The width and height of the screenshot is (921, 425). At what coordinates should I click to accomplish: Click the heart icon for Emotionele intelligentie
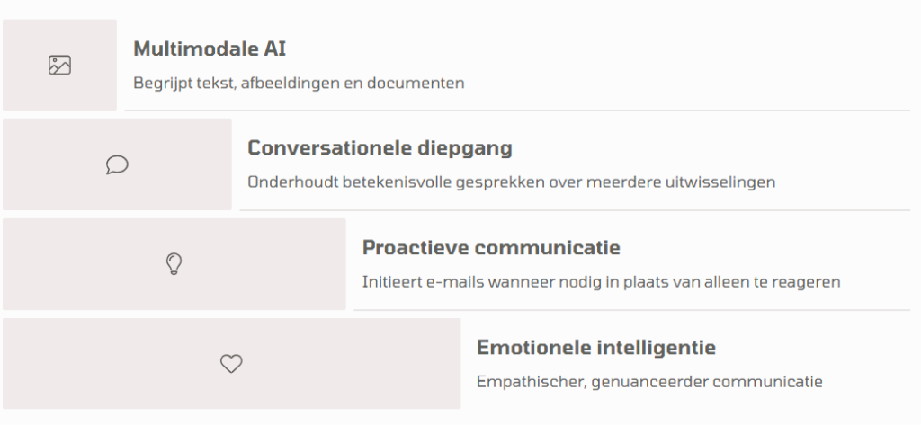(231, 364)
